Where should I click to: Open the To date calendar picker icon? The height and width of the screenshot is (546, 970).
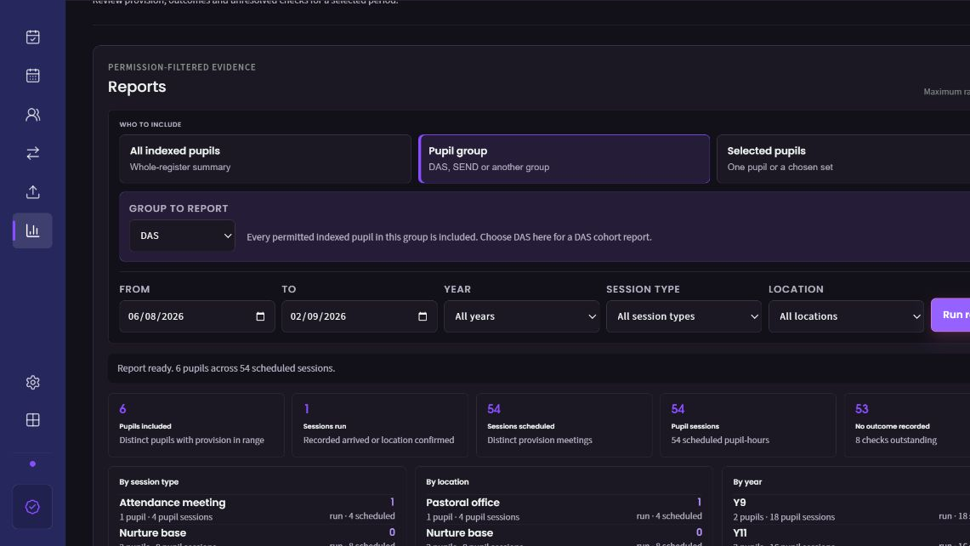point(423,316)
